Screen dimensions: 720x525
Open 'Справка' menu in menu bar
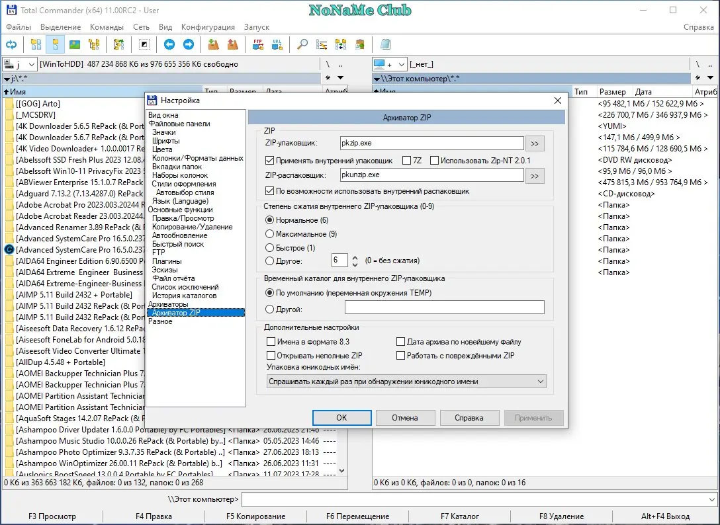[x=698, y=27]
